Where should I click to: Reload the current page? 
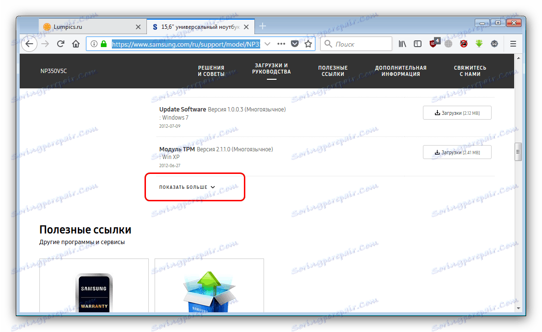point(60,44)
